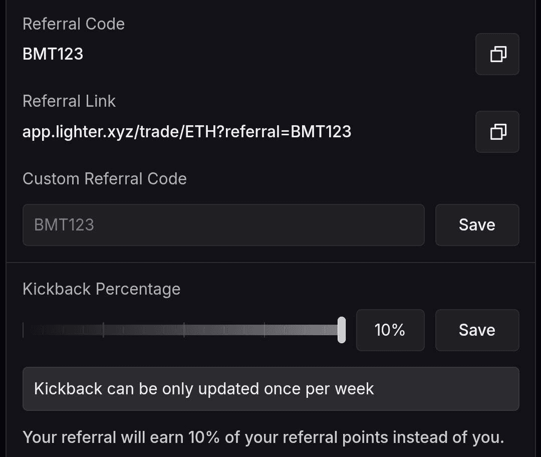Screen dimensions: 541x457
Task: Click the leftmost tick of kickback slider
Action: pyautogui.click(x=24, y=330)
